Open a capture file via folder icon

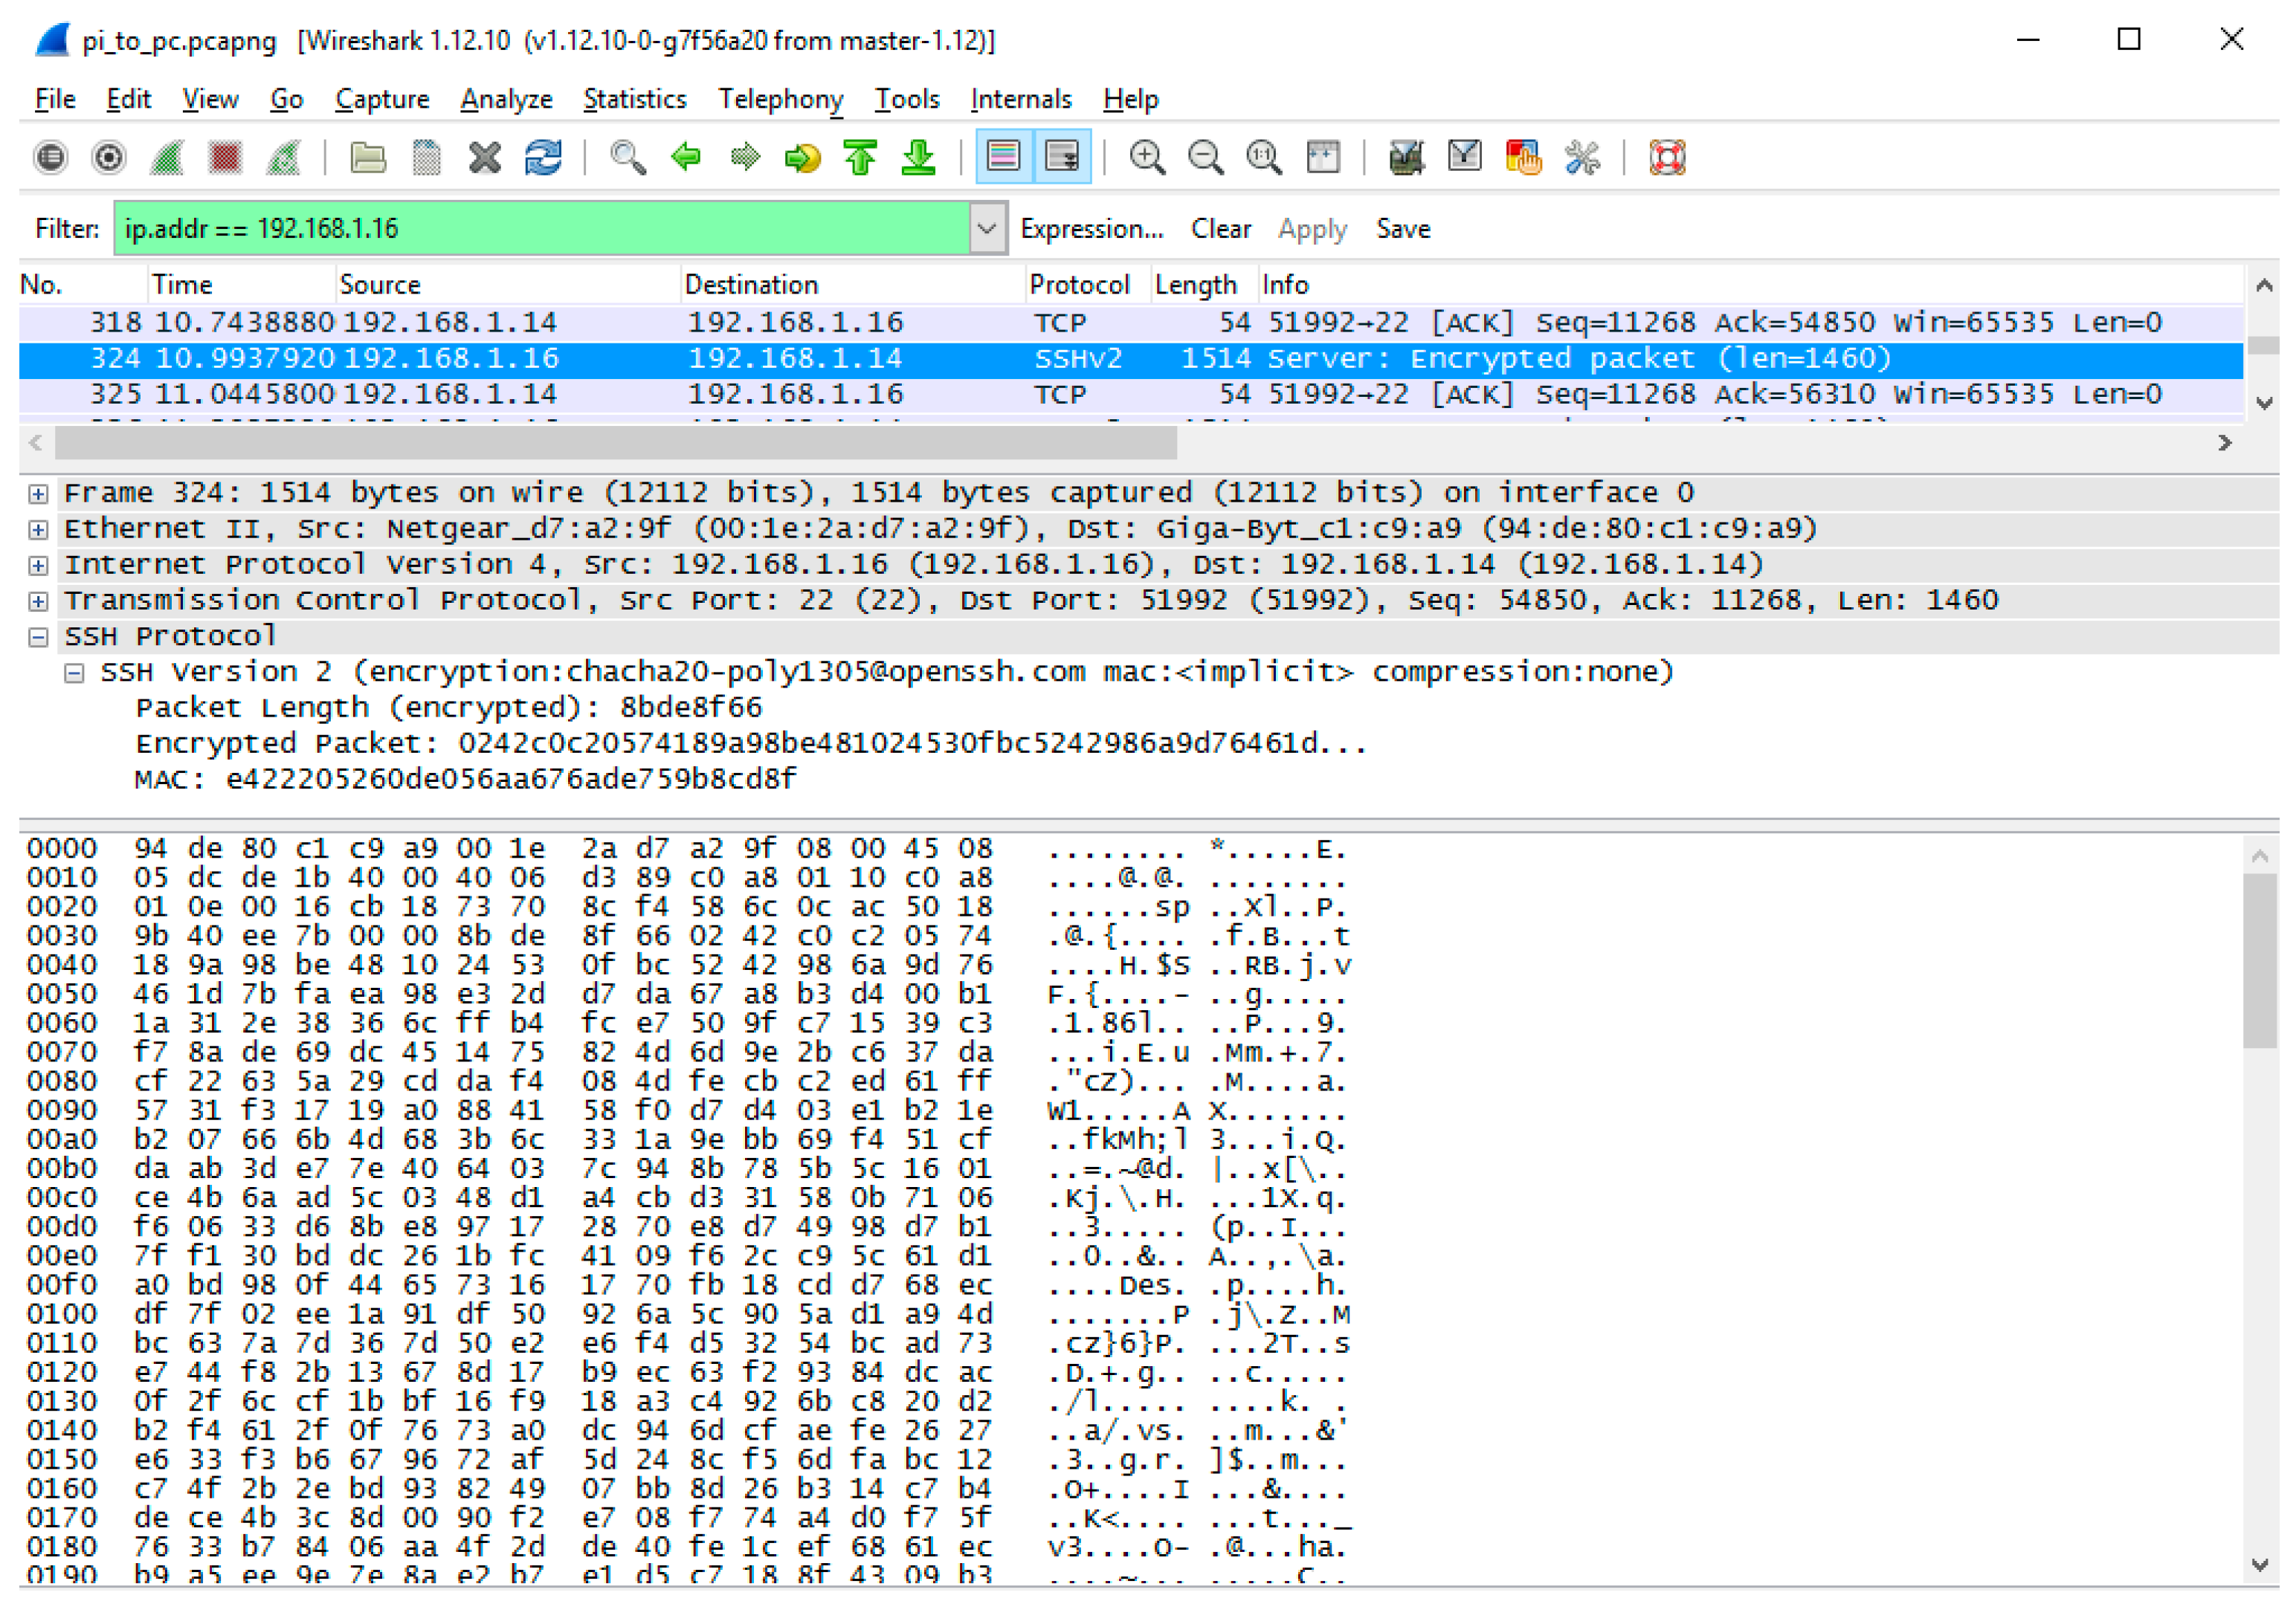pyautogui.click(x=368, y=158)
